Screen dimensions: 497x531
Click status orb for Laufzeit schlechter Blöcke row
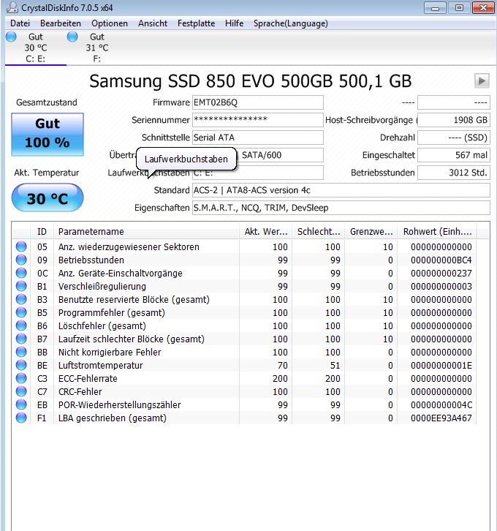(x=21, y=339)
